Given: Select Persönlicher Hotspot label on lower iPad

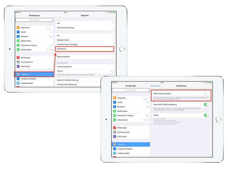Looking at the screenshot, I should 125,116.
